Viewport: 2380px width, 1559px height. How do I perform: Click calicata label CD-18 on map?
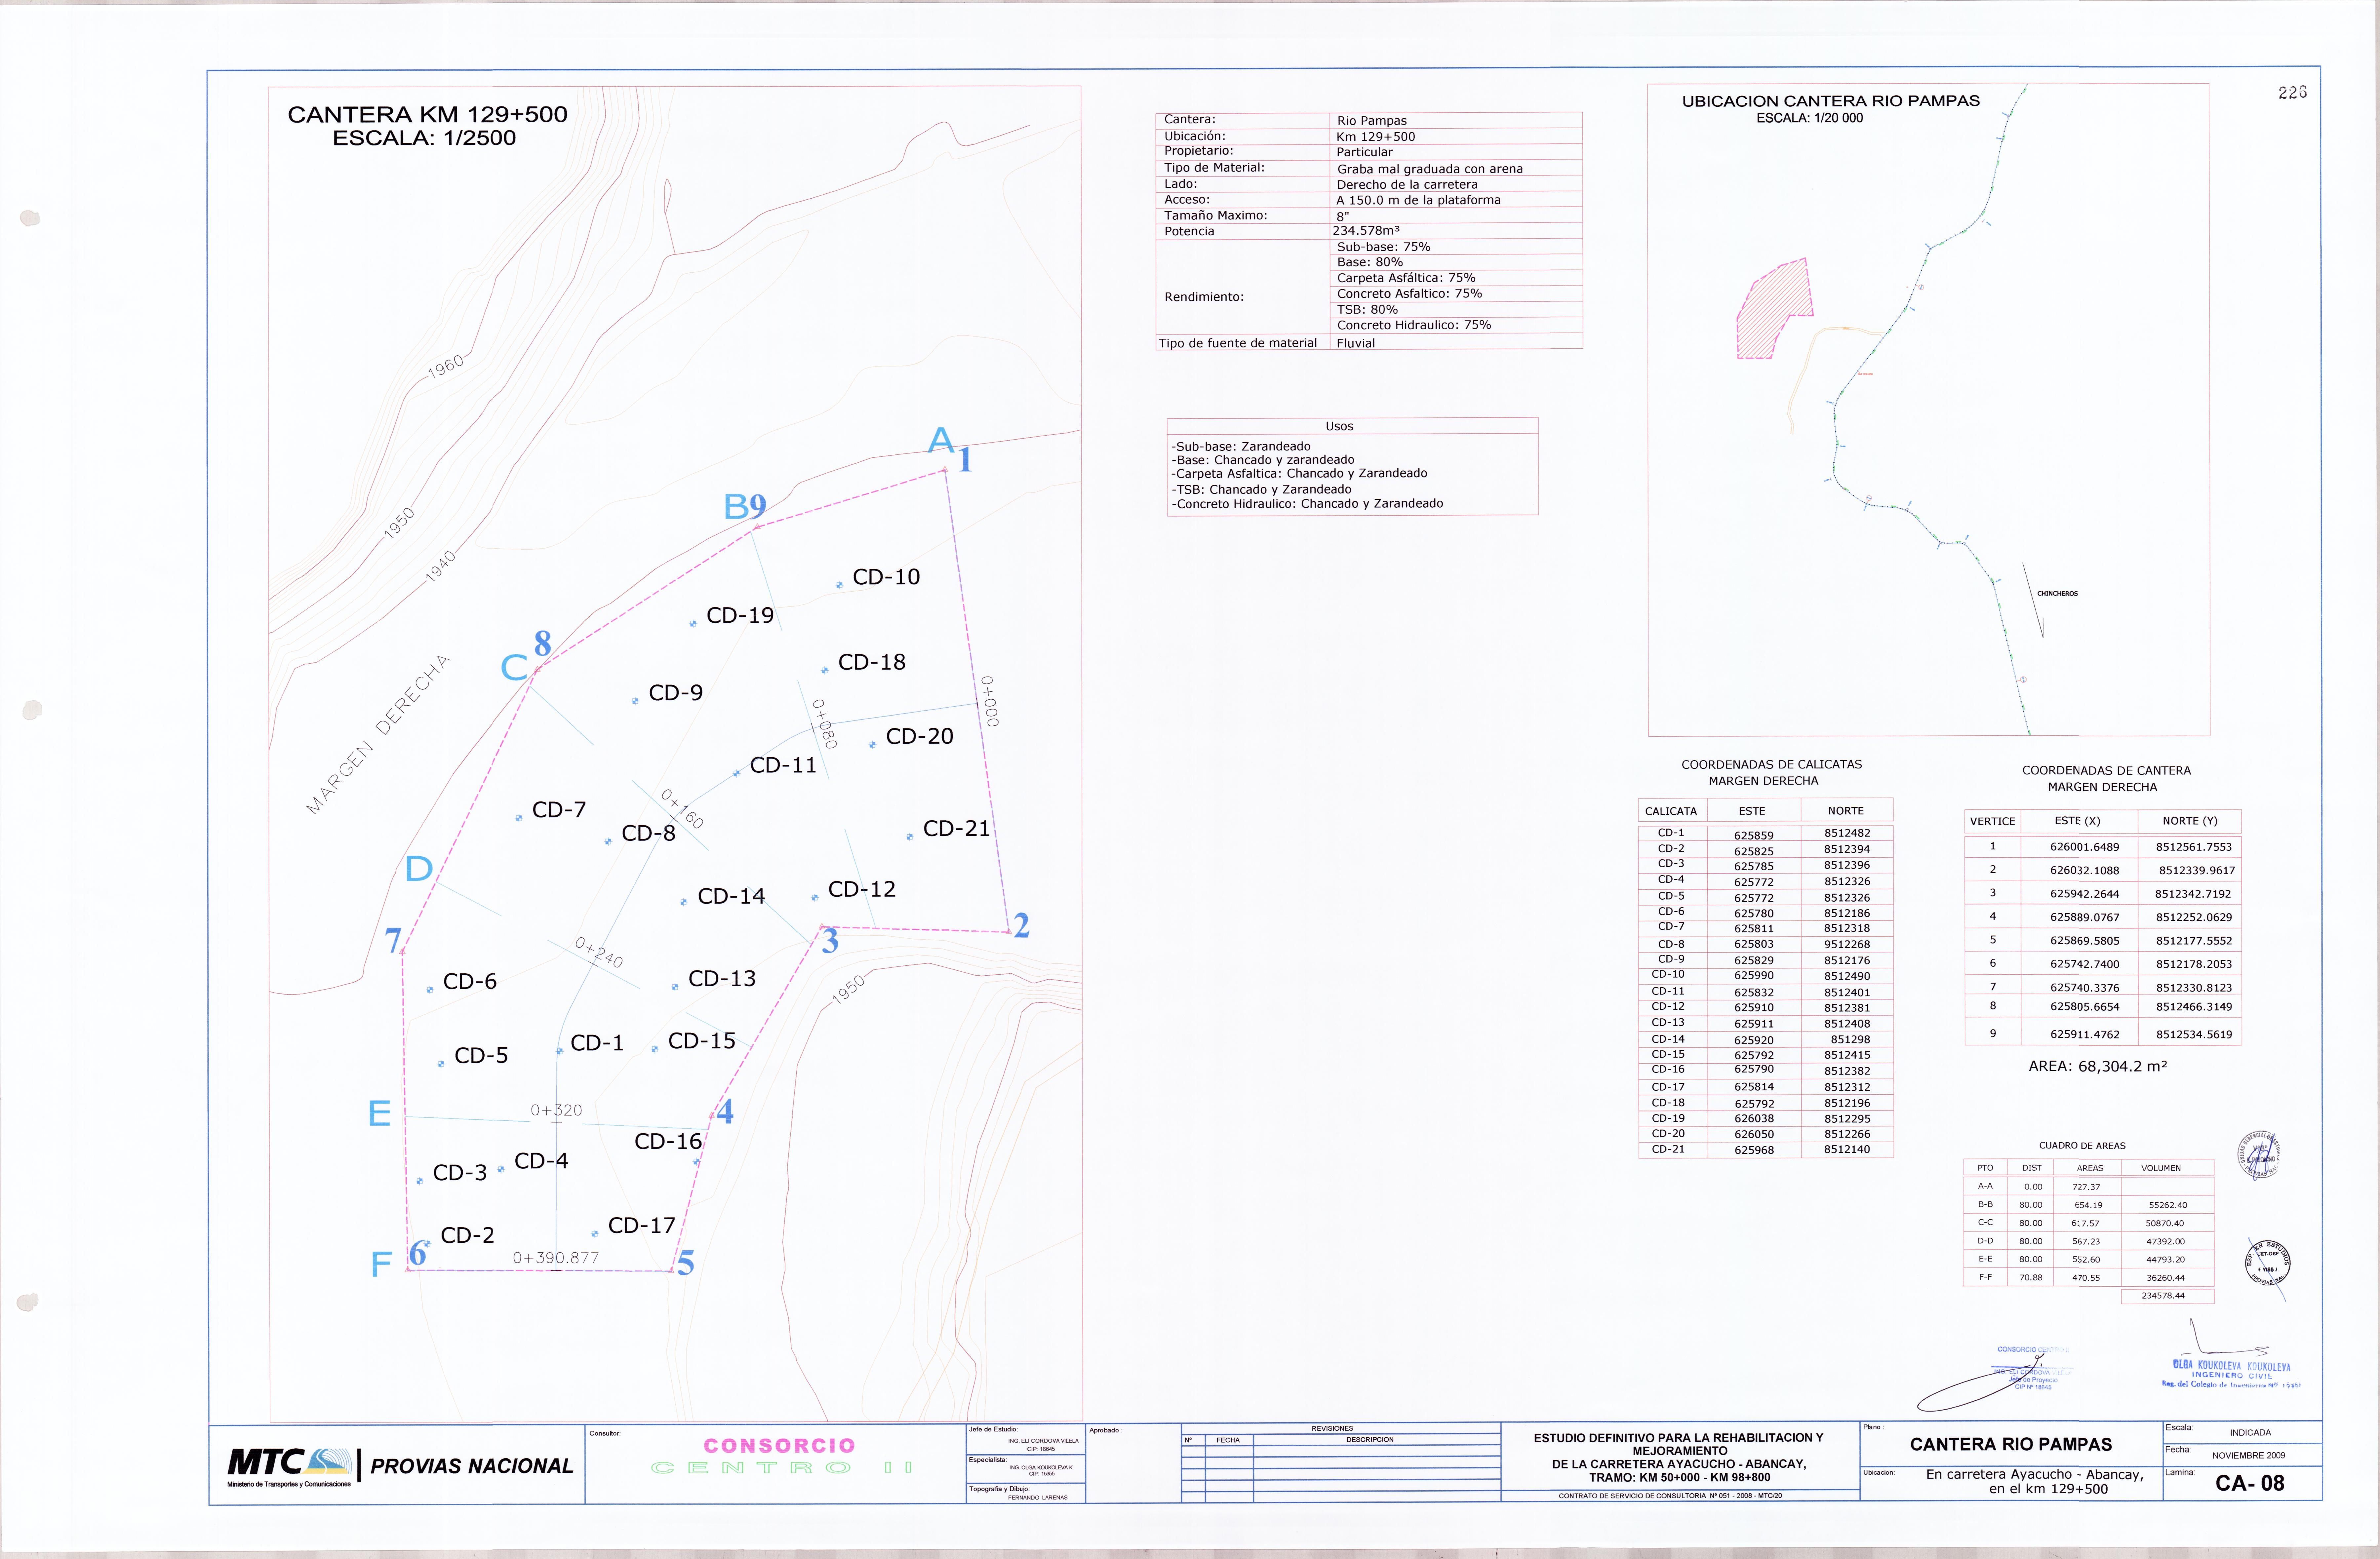[x=872, y=662]
